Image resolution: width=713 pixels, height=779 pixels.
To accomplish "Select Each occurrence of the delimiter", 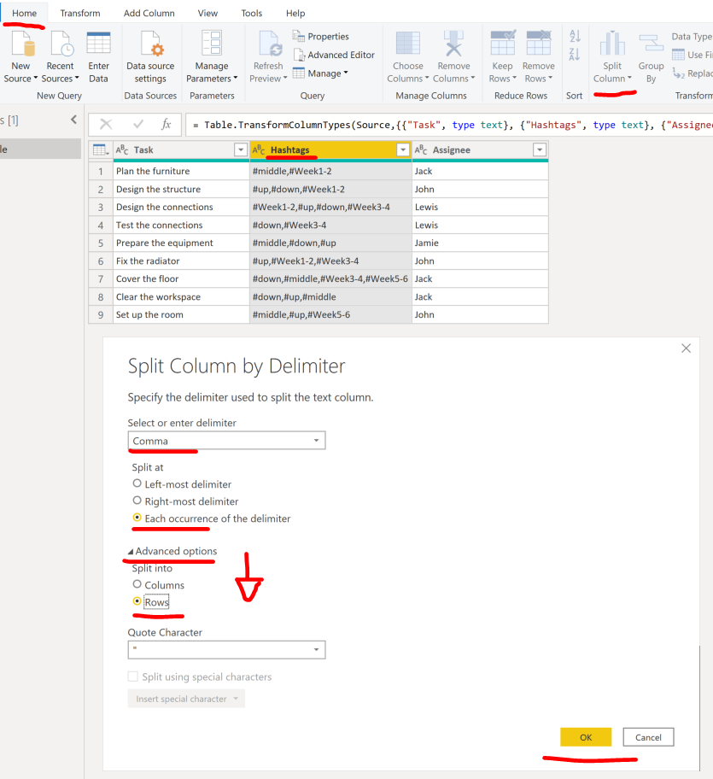I will coord(137,518).
